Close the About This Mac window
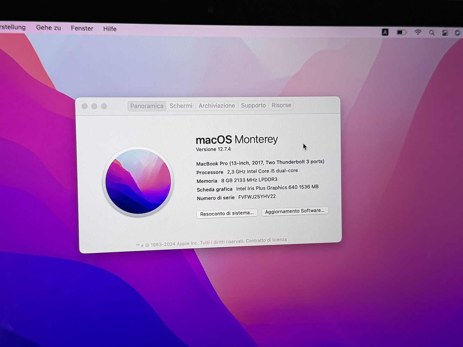Image resolution: width=463 pixels, height=347 pixels. 85,106
